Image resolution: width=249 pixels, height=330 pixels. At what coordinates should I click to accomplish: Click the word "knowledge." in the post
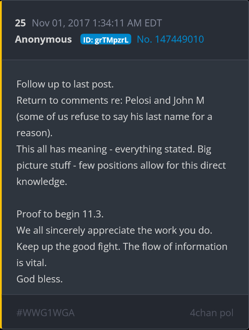[42, 182]
